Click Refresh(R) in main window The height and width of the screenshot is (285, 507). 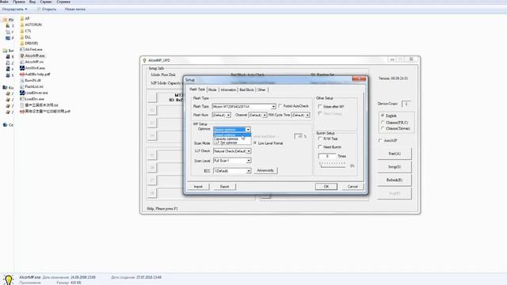click(x=395, y=180)
